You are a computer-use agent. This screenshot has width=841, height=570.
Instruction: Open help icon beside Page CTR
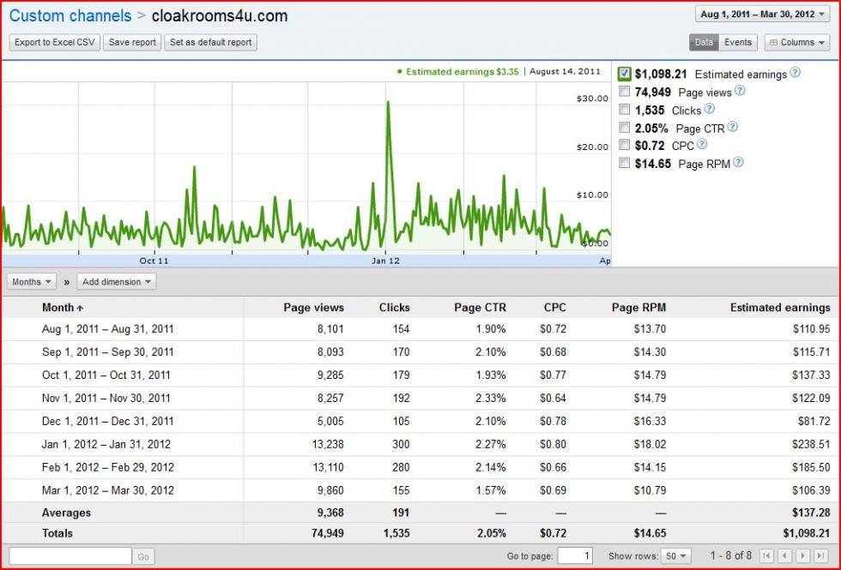point(733,127)
